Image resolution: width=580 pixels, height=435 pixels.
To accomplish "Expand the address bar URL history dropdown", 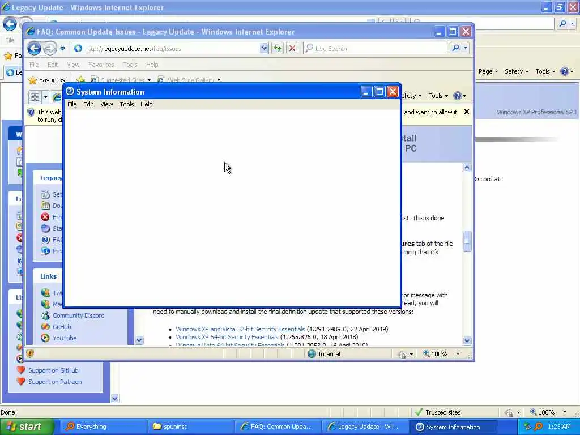I will point(264,48).
